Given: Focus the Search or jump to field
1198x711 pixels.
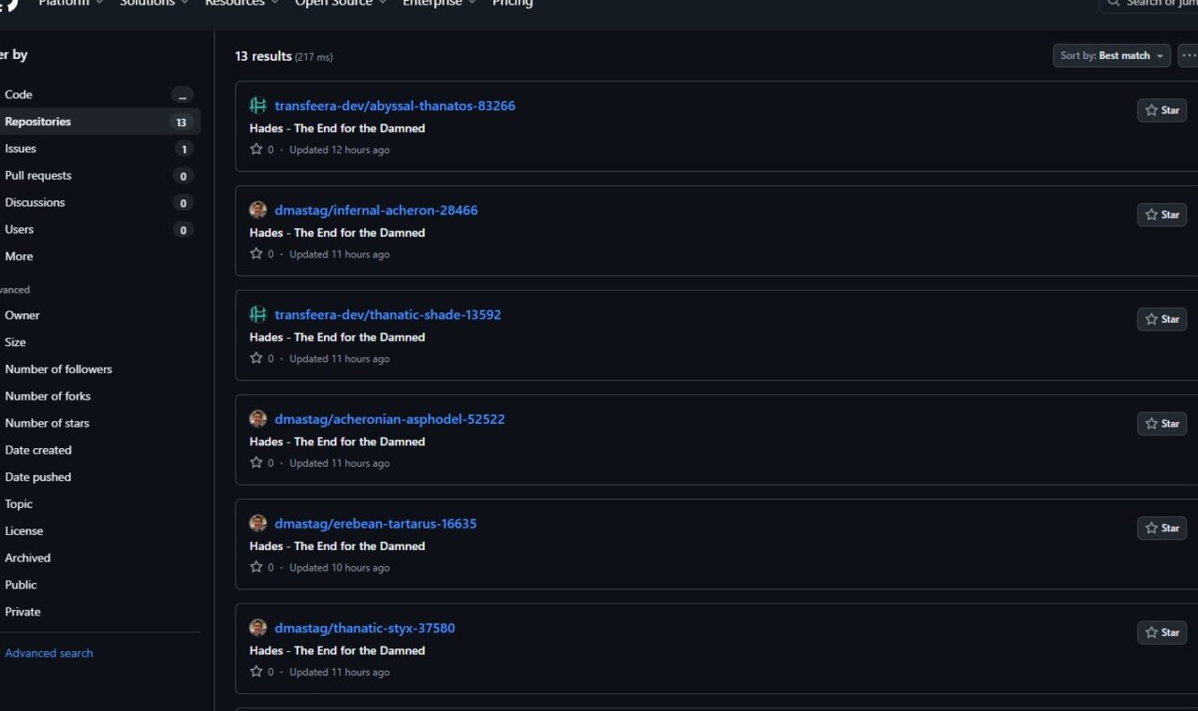Looking at the screenshot, I should (x=1148, y=5).
